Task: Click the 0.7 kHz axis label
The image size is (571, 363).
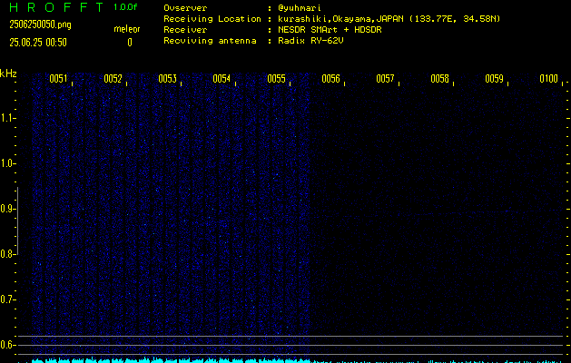Action: (7, 299)
